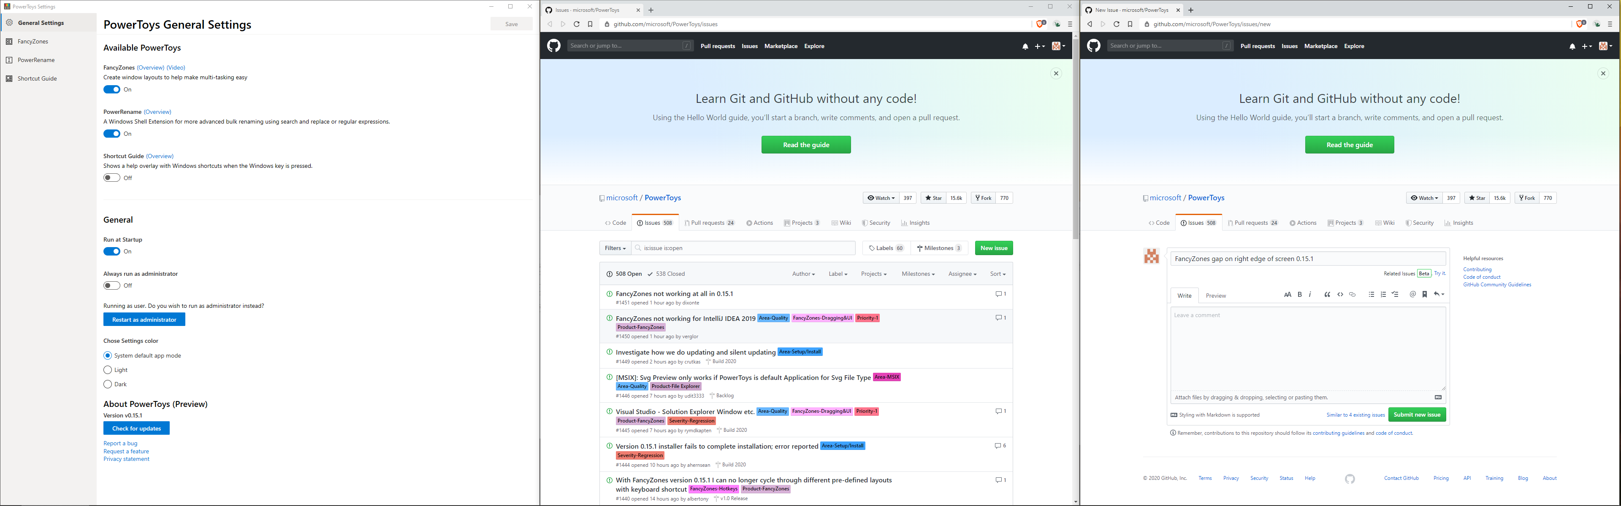Open Pull requests tab in issues list window
The height and width of the screenshot is (506, 1621).
click(709, 223)
